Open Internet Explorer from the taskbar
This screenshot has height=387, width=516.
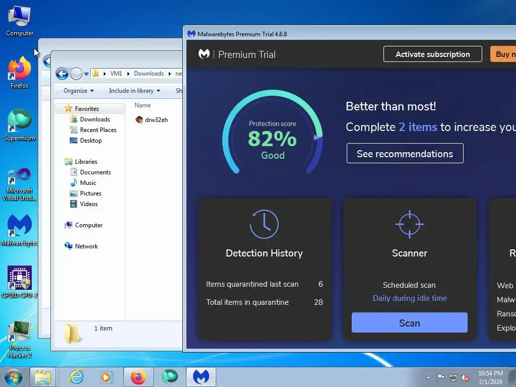[x=76, y=377]
